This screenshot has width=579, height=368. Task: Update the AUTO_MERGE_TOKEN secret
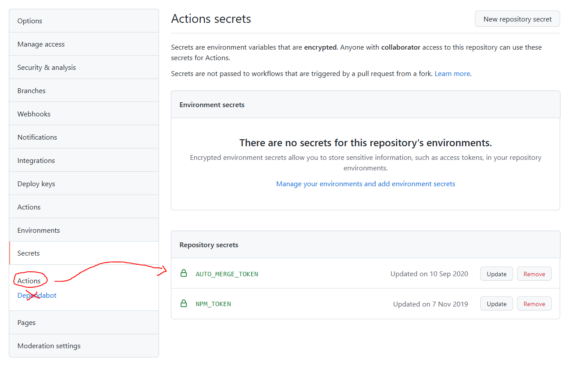click(x=496, y=274)
